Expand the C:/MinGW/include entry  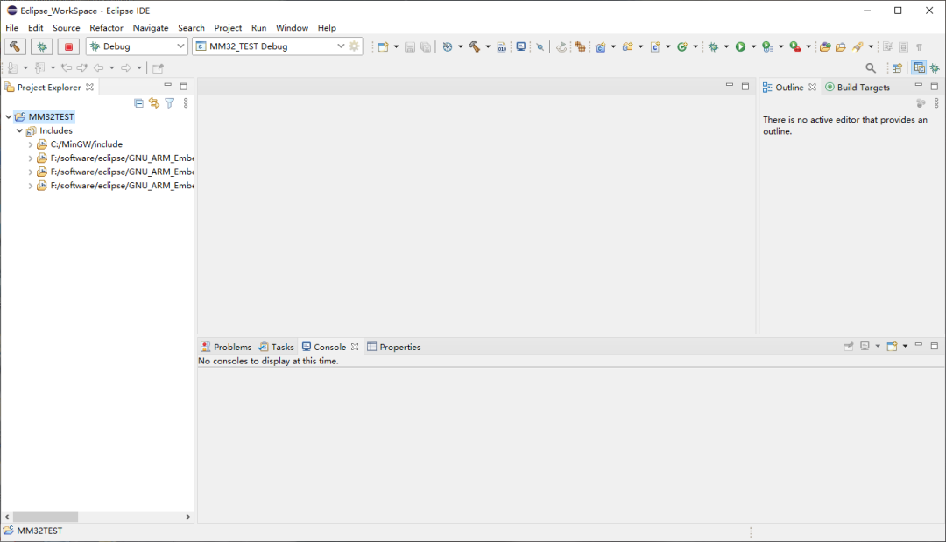pyautogui.click(x=30, y=144)
